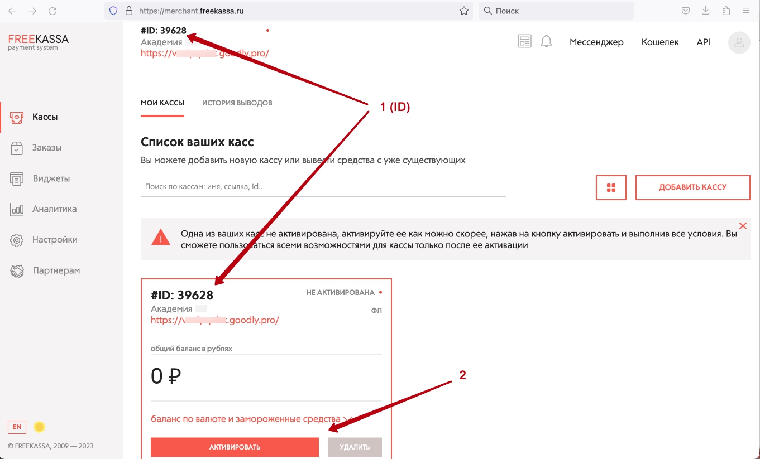Open Мессенджер in the top menu

596,42
